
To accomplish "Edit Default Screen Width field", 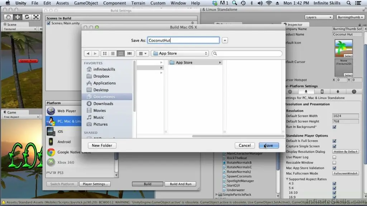I will coord(345,116).
